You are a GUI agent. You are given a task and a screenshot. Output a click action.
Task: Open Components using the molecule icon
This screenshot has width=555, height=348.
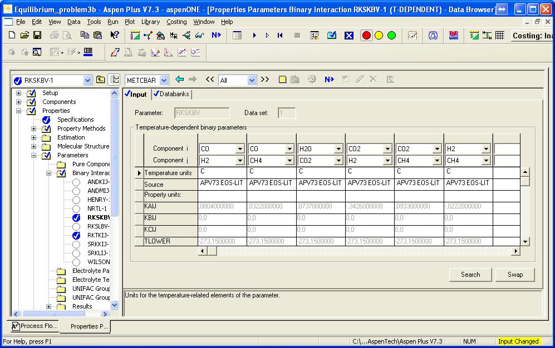(148, 36)
